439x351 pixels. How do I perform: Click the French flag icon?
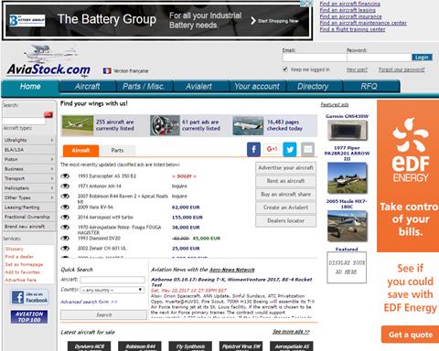click(x=107, y=71)
